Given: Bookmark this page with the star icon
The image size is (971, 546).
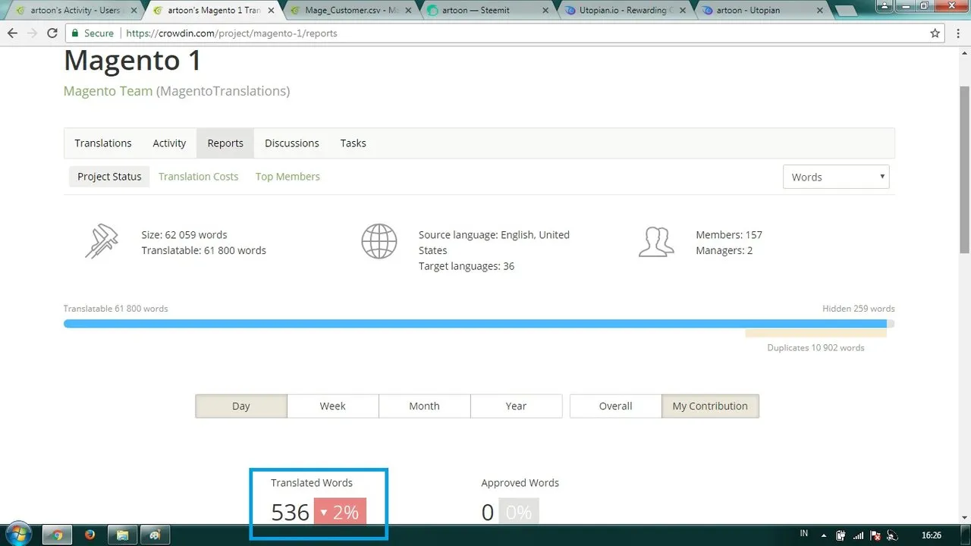Looking at the screenshot, I should tap(935, 33).
